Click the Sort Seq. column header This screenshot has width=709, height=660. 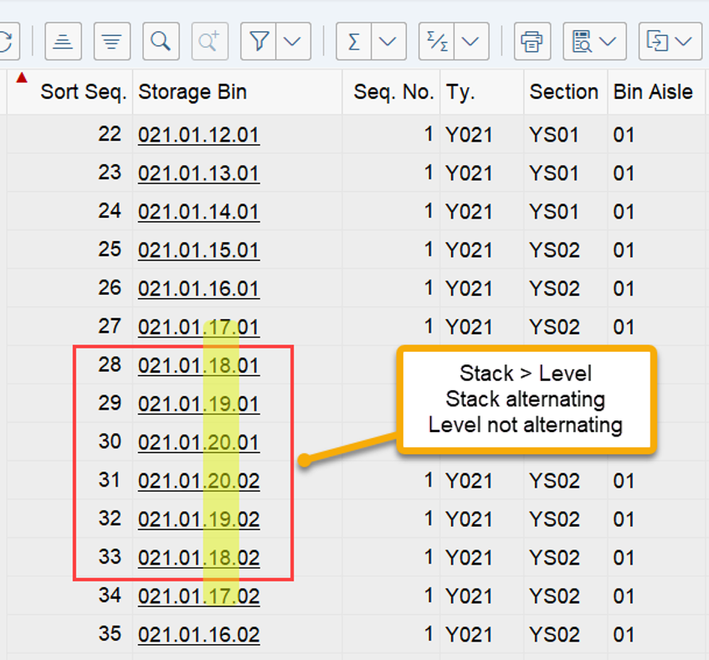(x=70, y=92)
